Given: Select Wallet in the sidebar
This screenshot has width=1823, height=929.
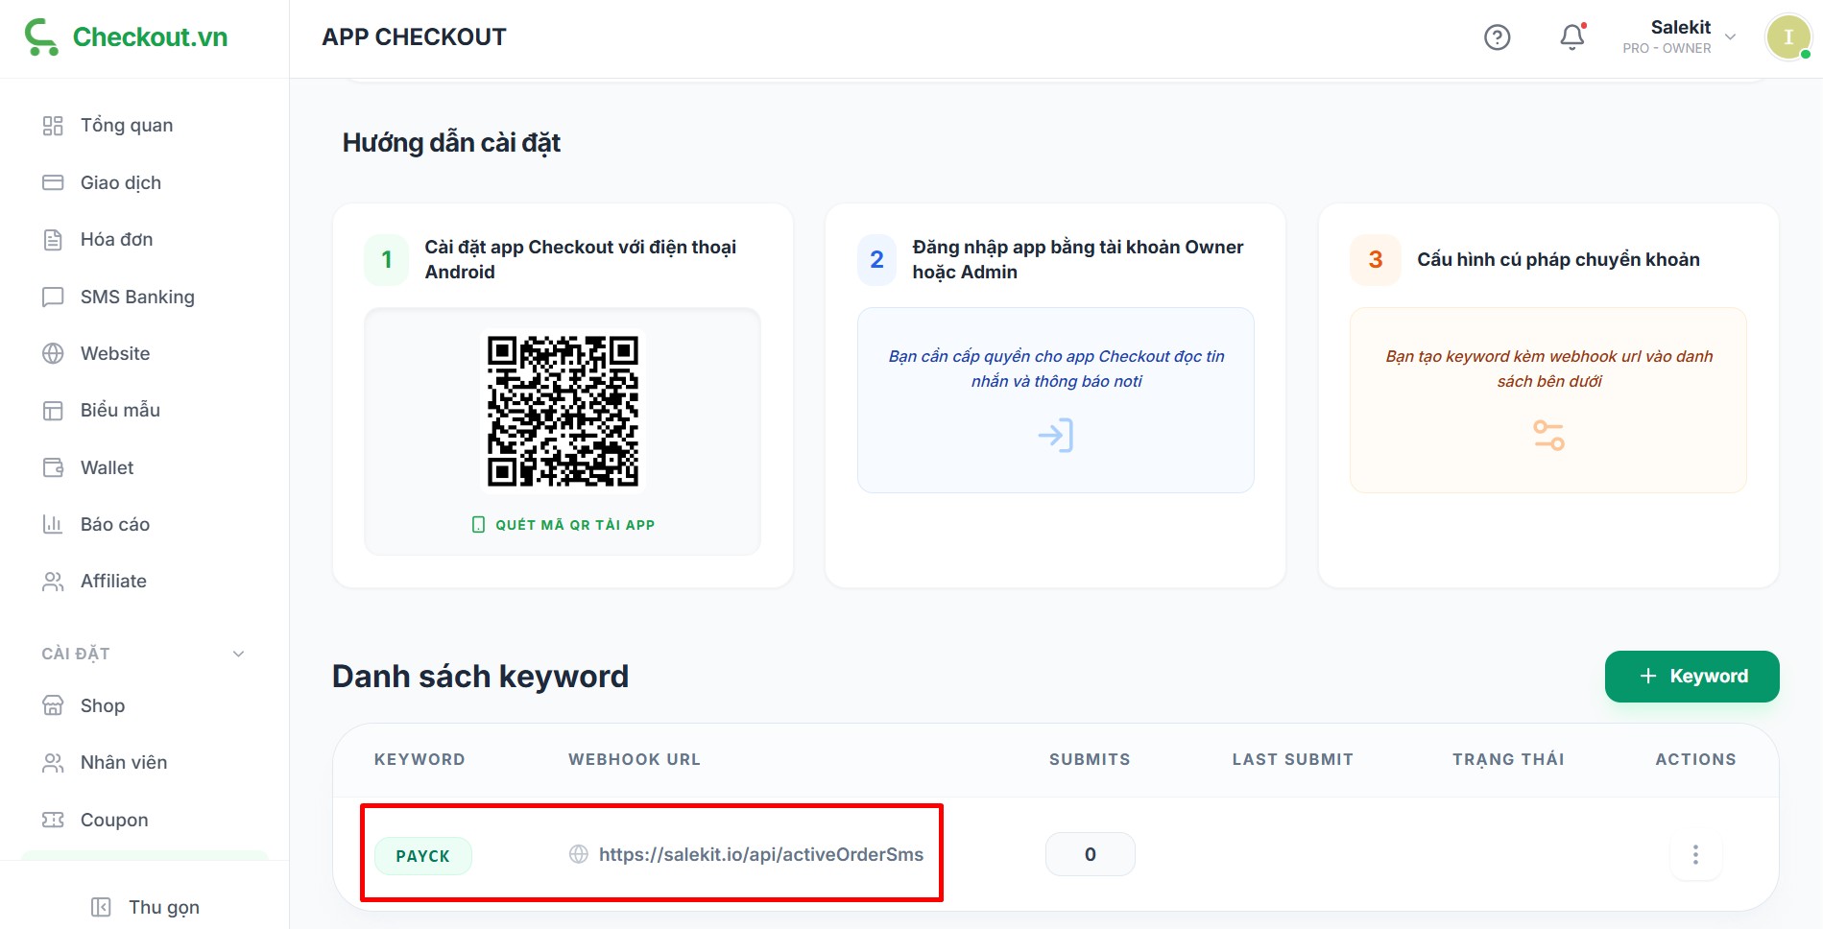Looking at the screenshot, I should pyautogui.click(x=107, y=467).
